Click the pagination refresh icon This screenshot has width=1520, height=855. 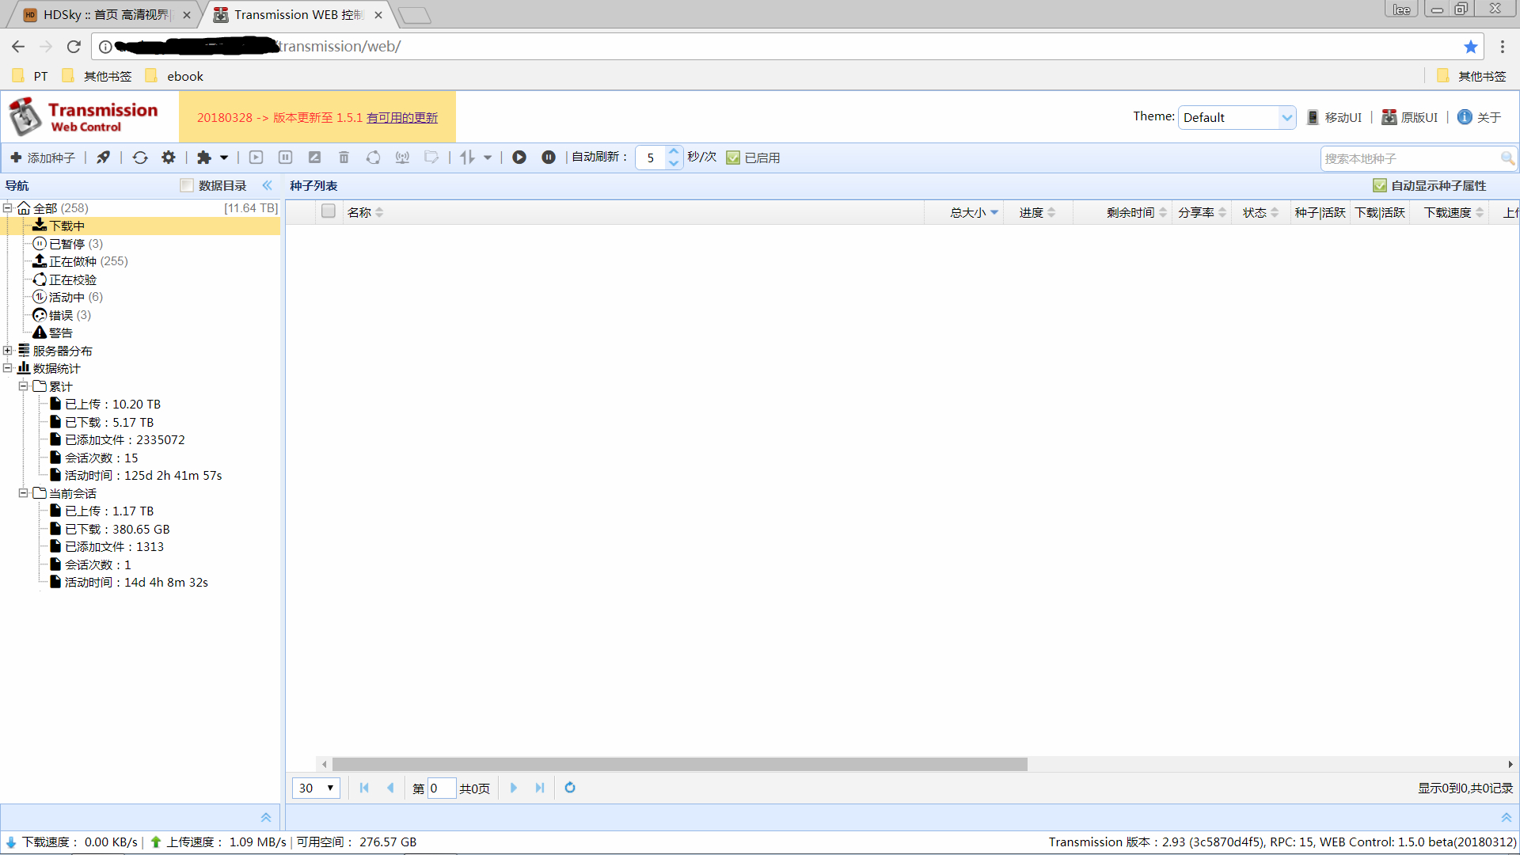click(x=570, y=788)
